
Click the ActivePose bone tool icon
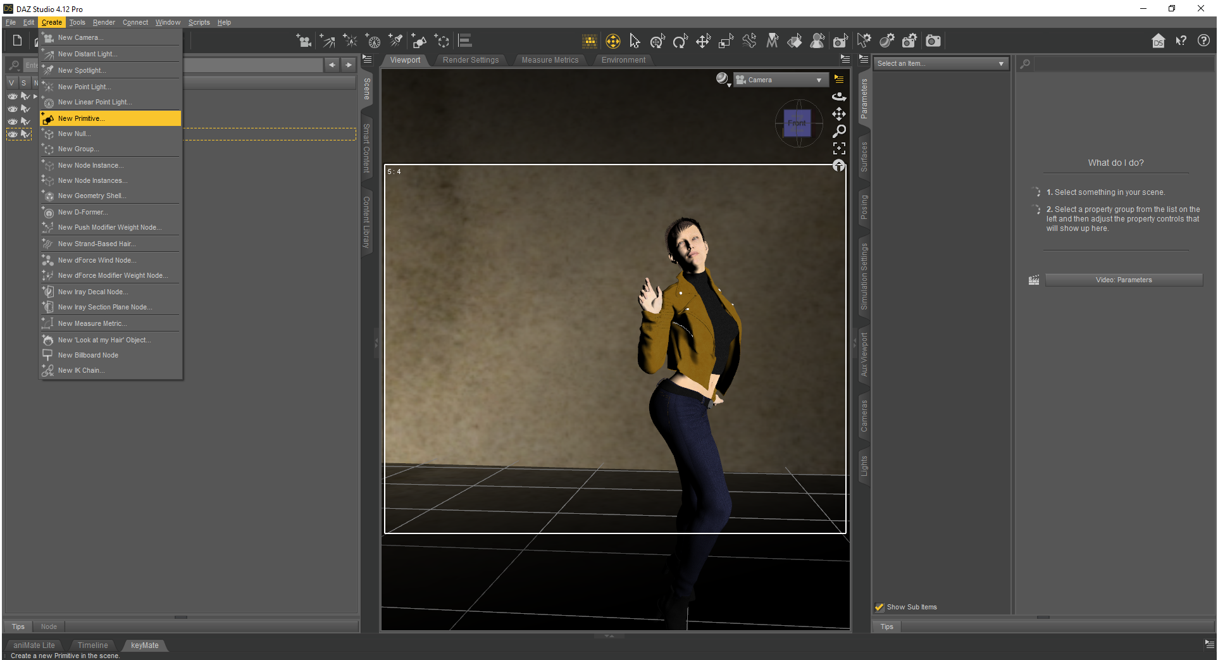coord(749,42)
